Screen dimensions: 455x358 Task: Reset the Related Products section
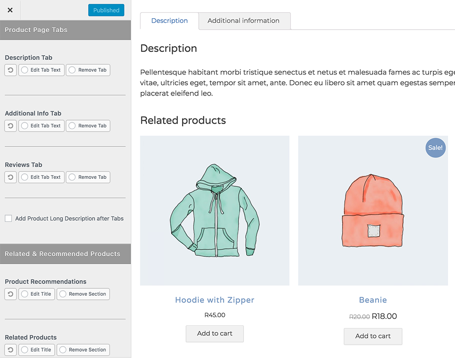pos(10,350)
